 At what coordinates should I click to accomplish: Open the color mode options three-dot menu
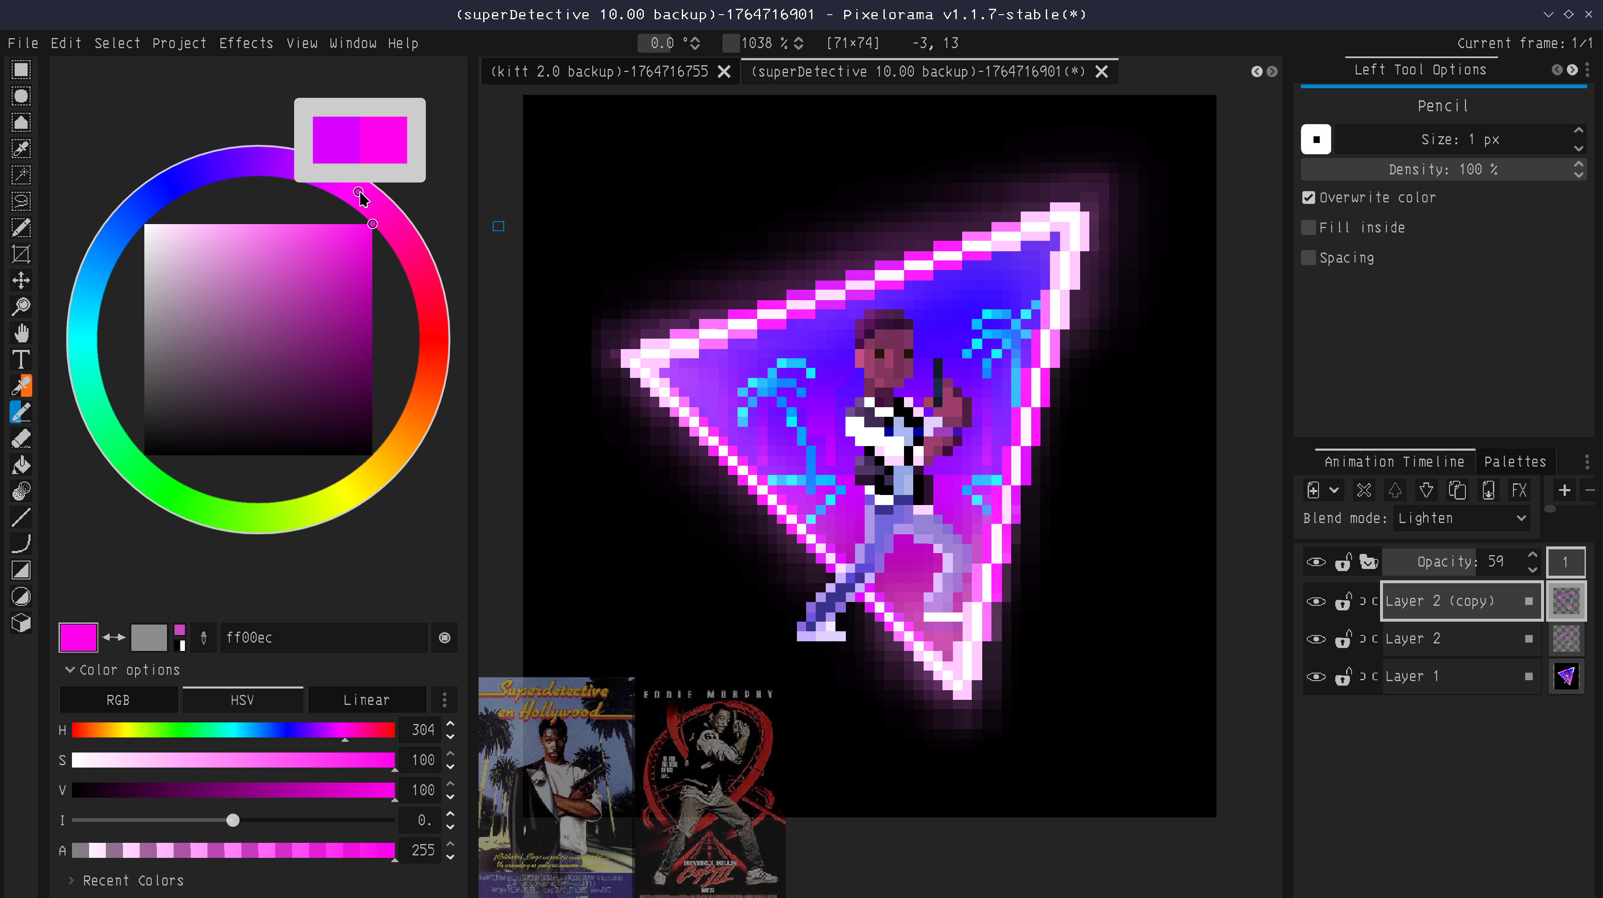[x=444, y=700]
